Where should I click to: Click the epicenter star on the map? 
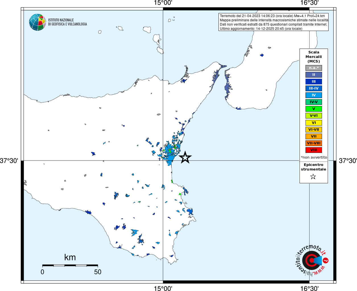pos(185,157)
